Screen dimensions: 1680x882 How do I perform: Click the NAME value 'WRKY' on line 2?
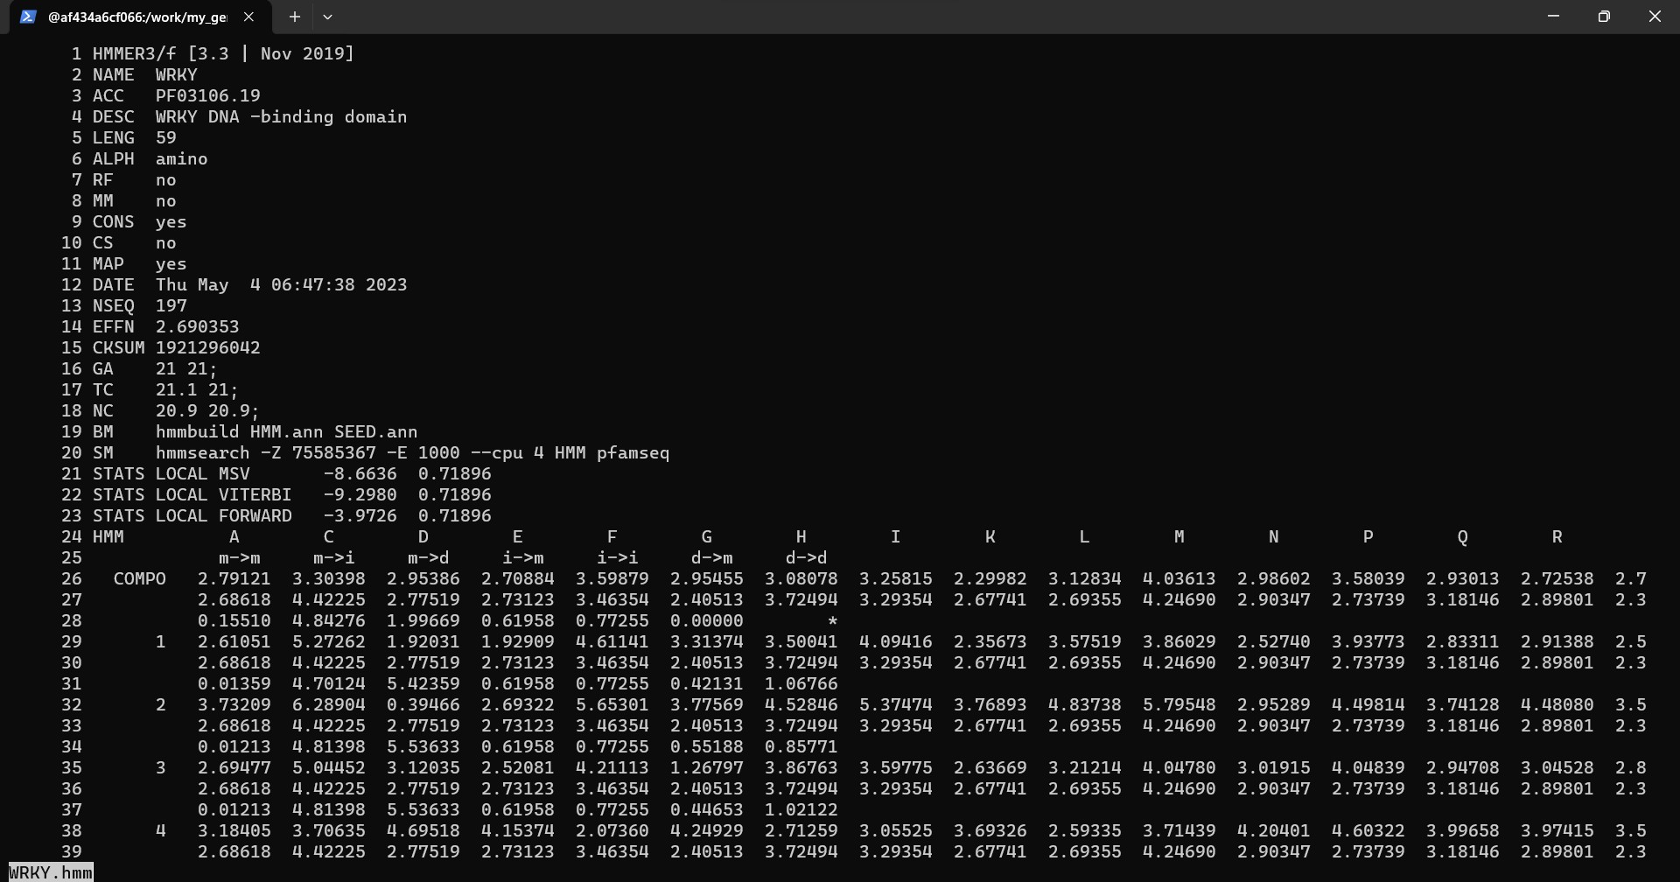tap(176, 74)
